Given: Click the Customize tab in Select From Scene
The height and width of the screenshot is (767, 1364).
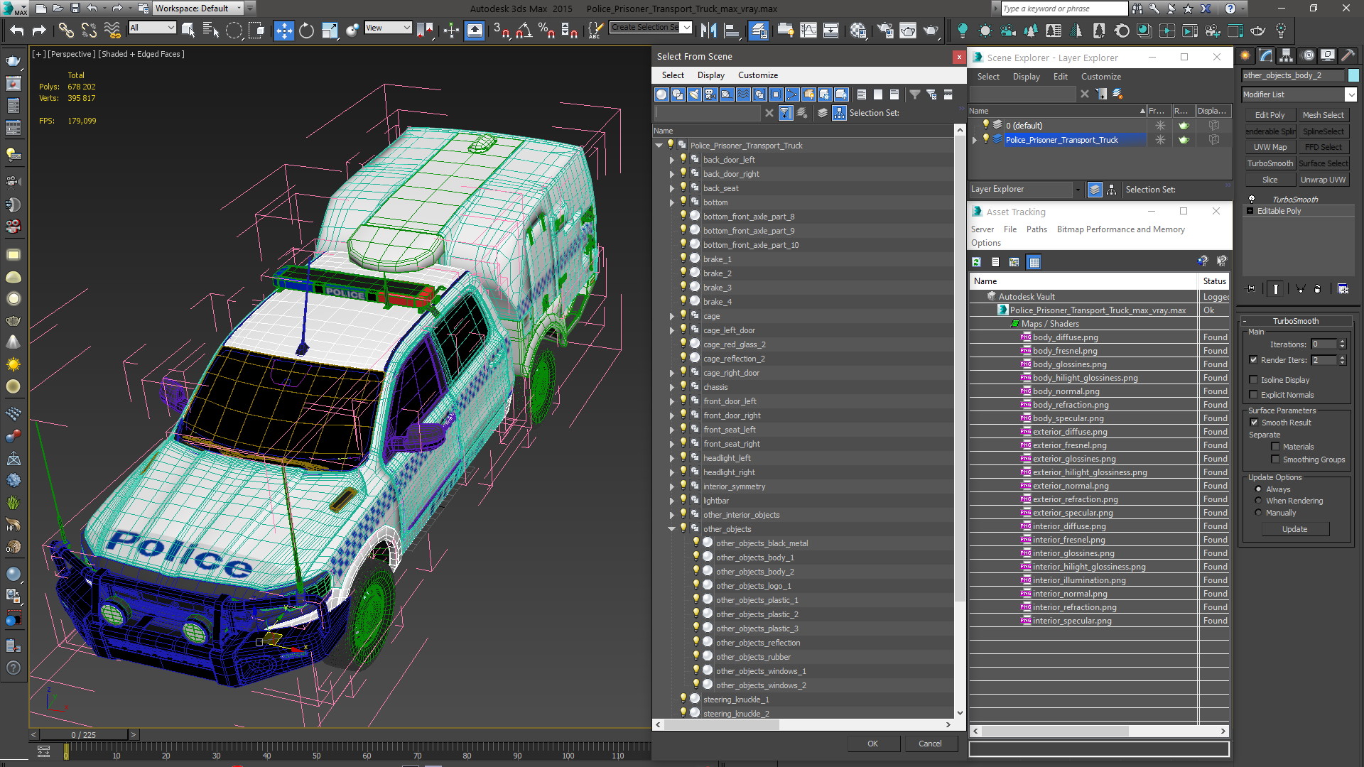Looking at the screenshot, I should [x=758, y=75].
